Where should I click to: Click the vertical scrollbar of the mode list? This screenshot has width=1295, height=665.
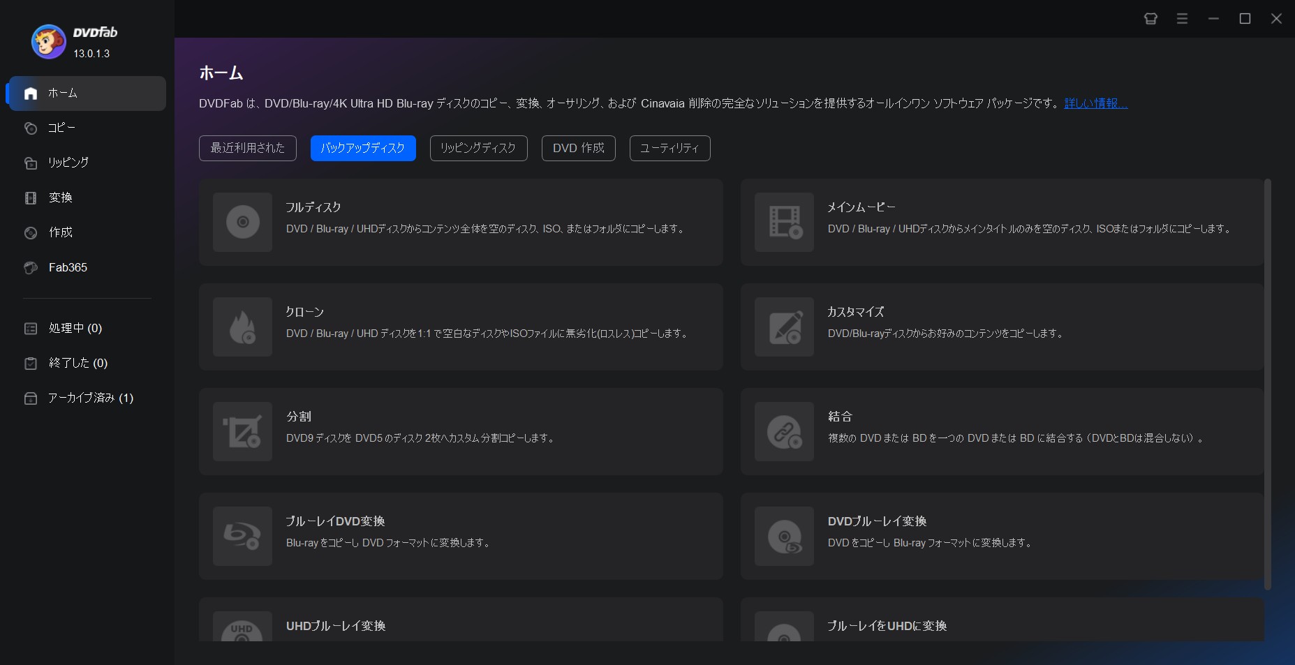(x=1268, y=384)
